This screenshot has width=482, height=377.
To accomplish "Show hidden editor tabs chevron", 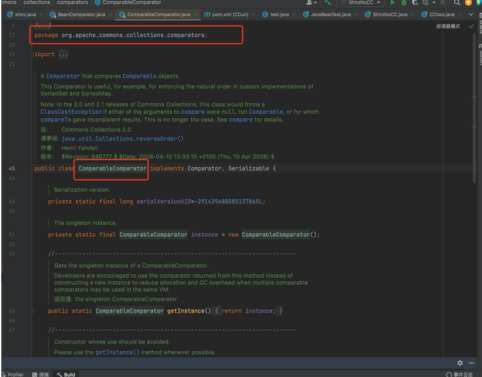I will click(x=470, y=14).
